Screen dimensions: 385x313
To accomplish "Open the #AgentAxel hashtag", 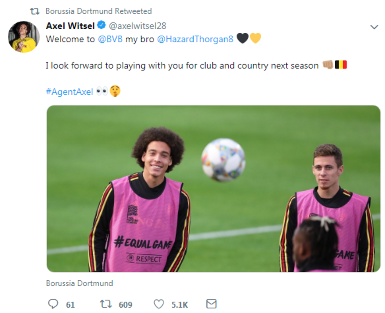I will pos(69,92).
